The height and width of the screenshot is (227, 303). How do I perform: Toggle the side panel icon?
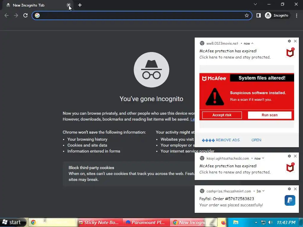(x=259, y=15)
